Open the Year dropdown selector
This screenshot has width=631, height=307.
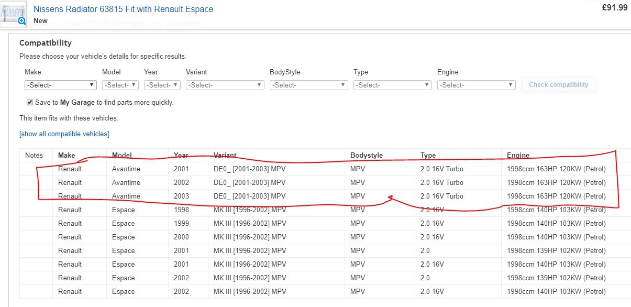tap(162, 85)
